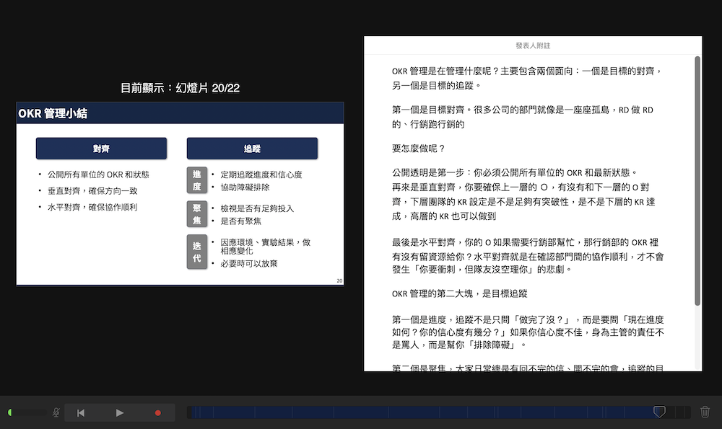The width and height of the screenshot is (722, 429).
Task: Click the 迭代 label block on slide
Action: click(196, 252)
